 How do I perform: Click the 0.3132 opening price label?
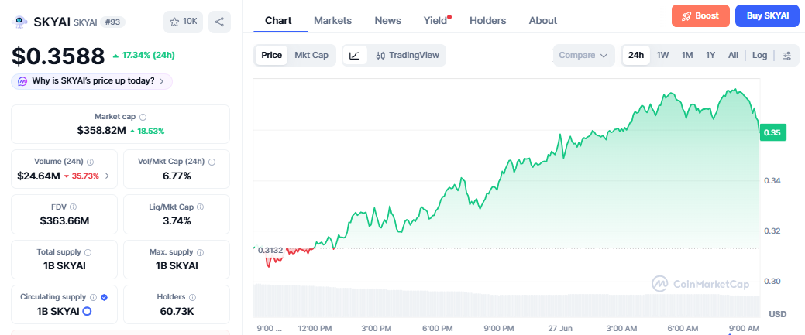coord(270,250)
